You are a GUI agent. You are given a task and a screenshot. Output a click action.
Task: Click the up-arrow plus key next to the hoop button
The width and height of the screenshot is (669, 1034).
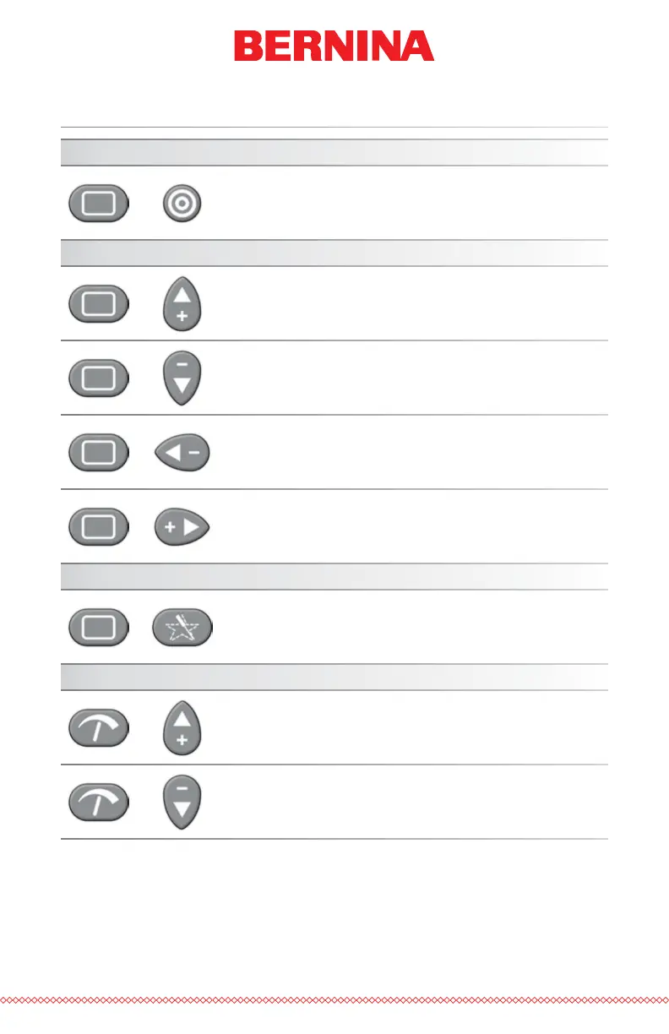click(182, 304)
